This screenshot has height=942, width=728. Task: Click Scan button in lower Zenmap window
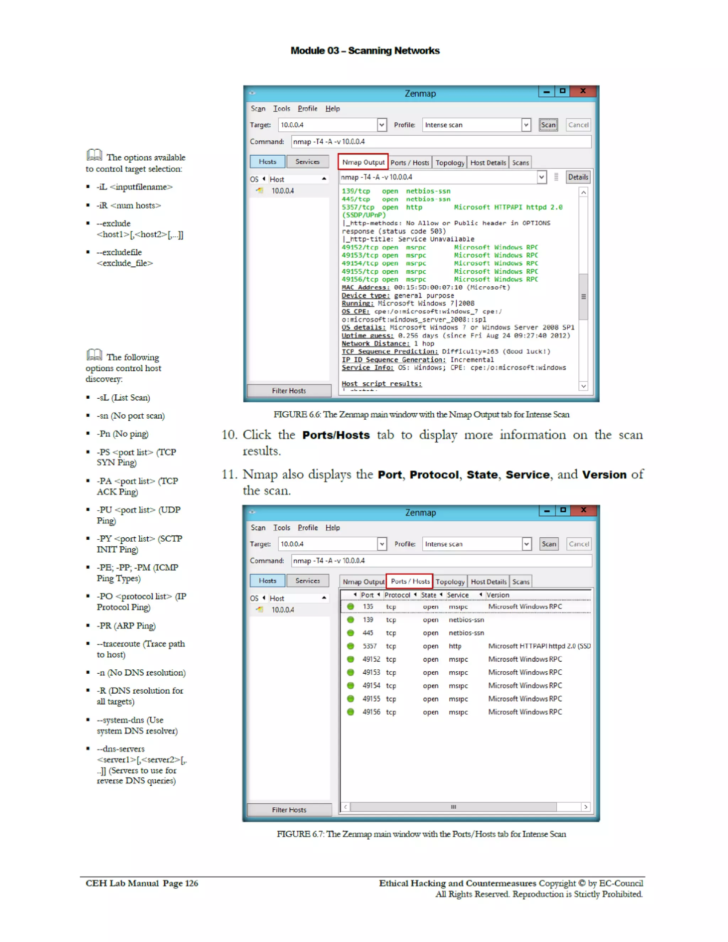[x=548, y=544]
